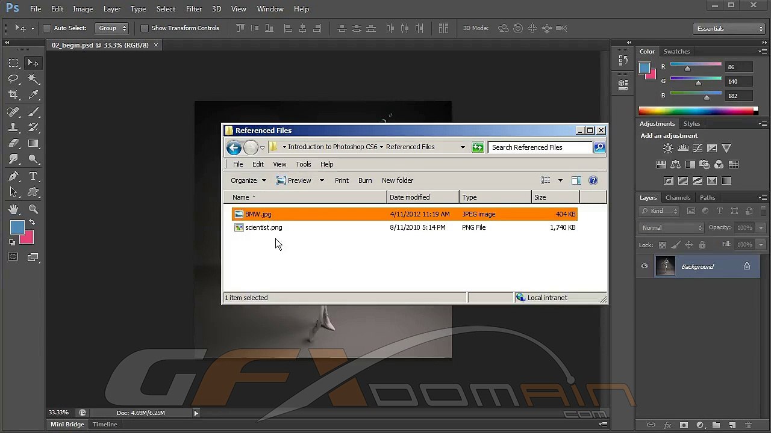The image size is (771, 433).
Task: Open Timeline panel tab
Action: click(x=105, y=425)
